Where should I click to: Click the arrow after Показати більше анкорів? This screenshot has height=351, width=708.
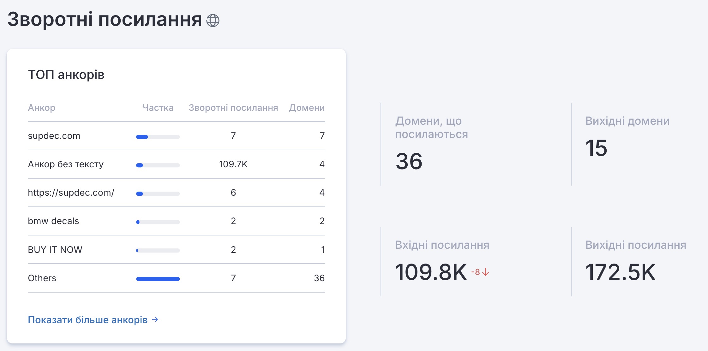click(x=155, y=319)
